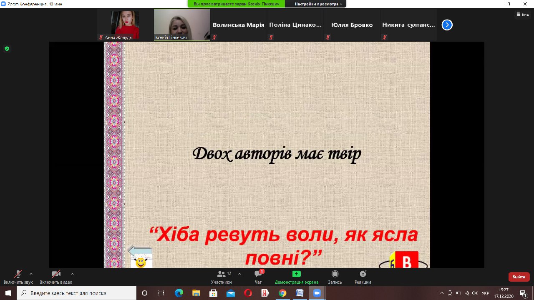Click the Participants icon
Image resolution: width=534 pixels, height=300 pixels.
[221, 274]
